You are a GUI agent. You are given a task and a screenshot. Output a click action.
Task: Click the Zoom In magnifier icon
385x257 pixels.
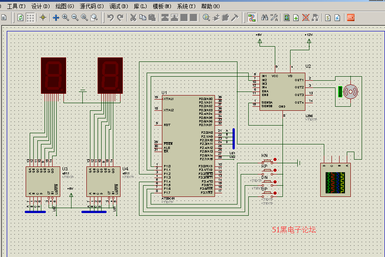click(x=66, y=17)
